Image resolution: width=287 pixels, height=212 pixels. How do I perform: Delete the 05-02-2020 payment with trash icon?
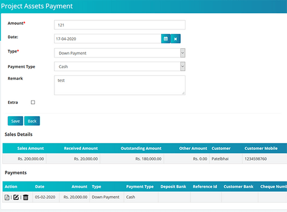coord(26,197)
